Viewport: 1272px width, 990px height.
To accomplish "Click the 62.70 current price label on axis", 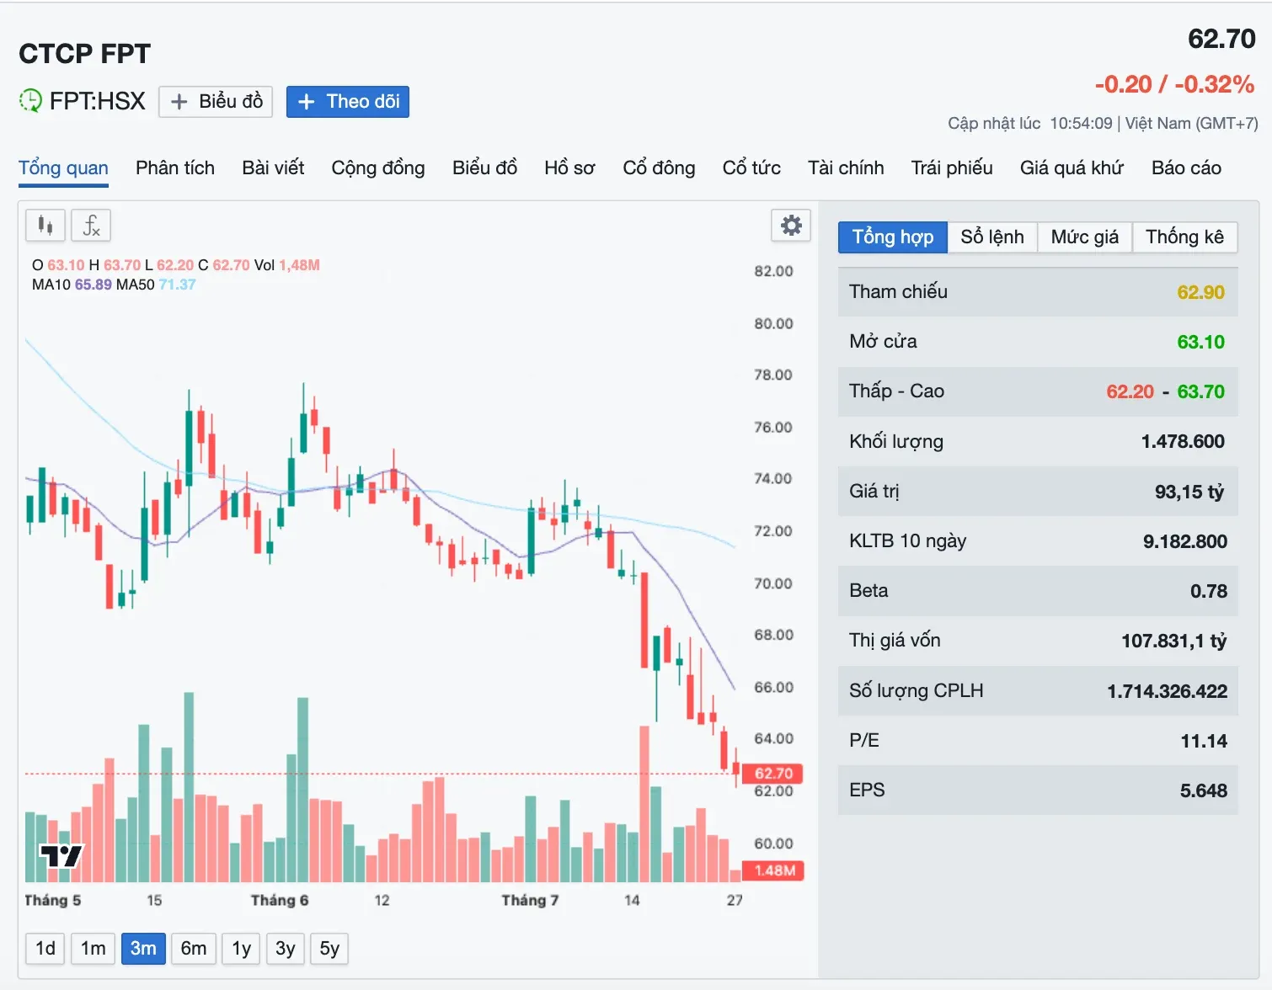I will click(773, 773).
